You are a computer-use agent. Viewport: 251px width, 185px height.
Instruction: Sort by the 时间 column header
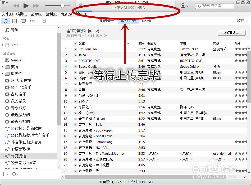[x=141, y=43]
